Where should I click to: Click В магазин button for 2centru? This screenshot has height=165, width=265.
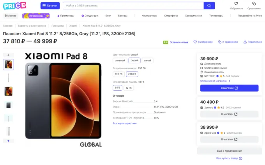[229, 114]
